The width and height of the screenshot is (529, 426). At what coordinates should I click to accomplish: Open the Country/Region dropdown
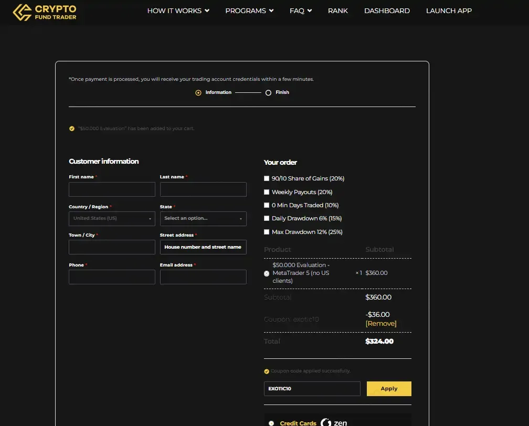click(111, 218)
